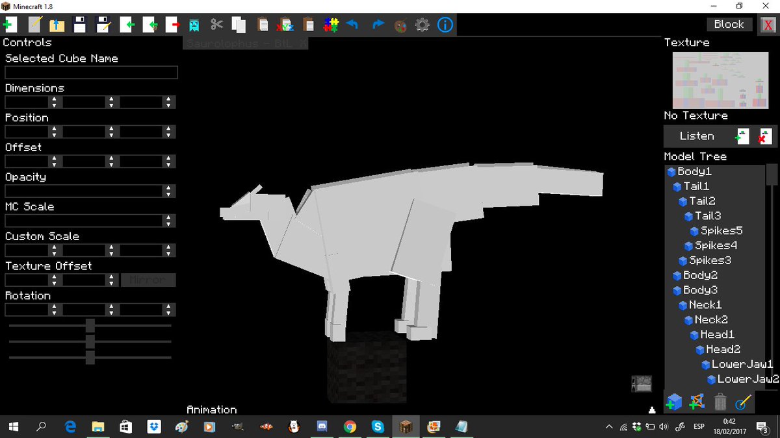This screenshot has height=438, width=780.
Task: Switch to the Saurolophus - BtL tab
Action: (x=239, y=43)
